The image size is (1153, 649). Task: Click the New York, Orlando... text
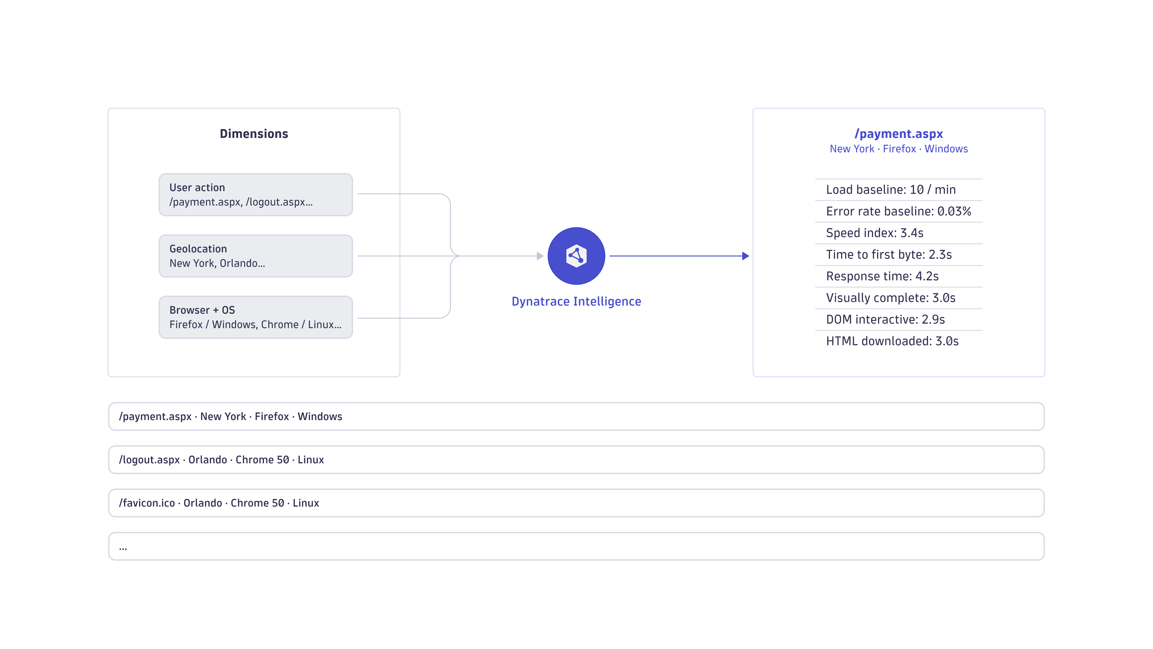click(x=217, y=264)
